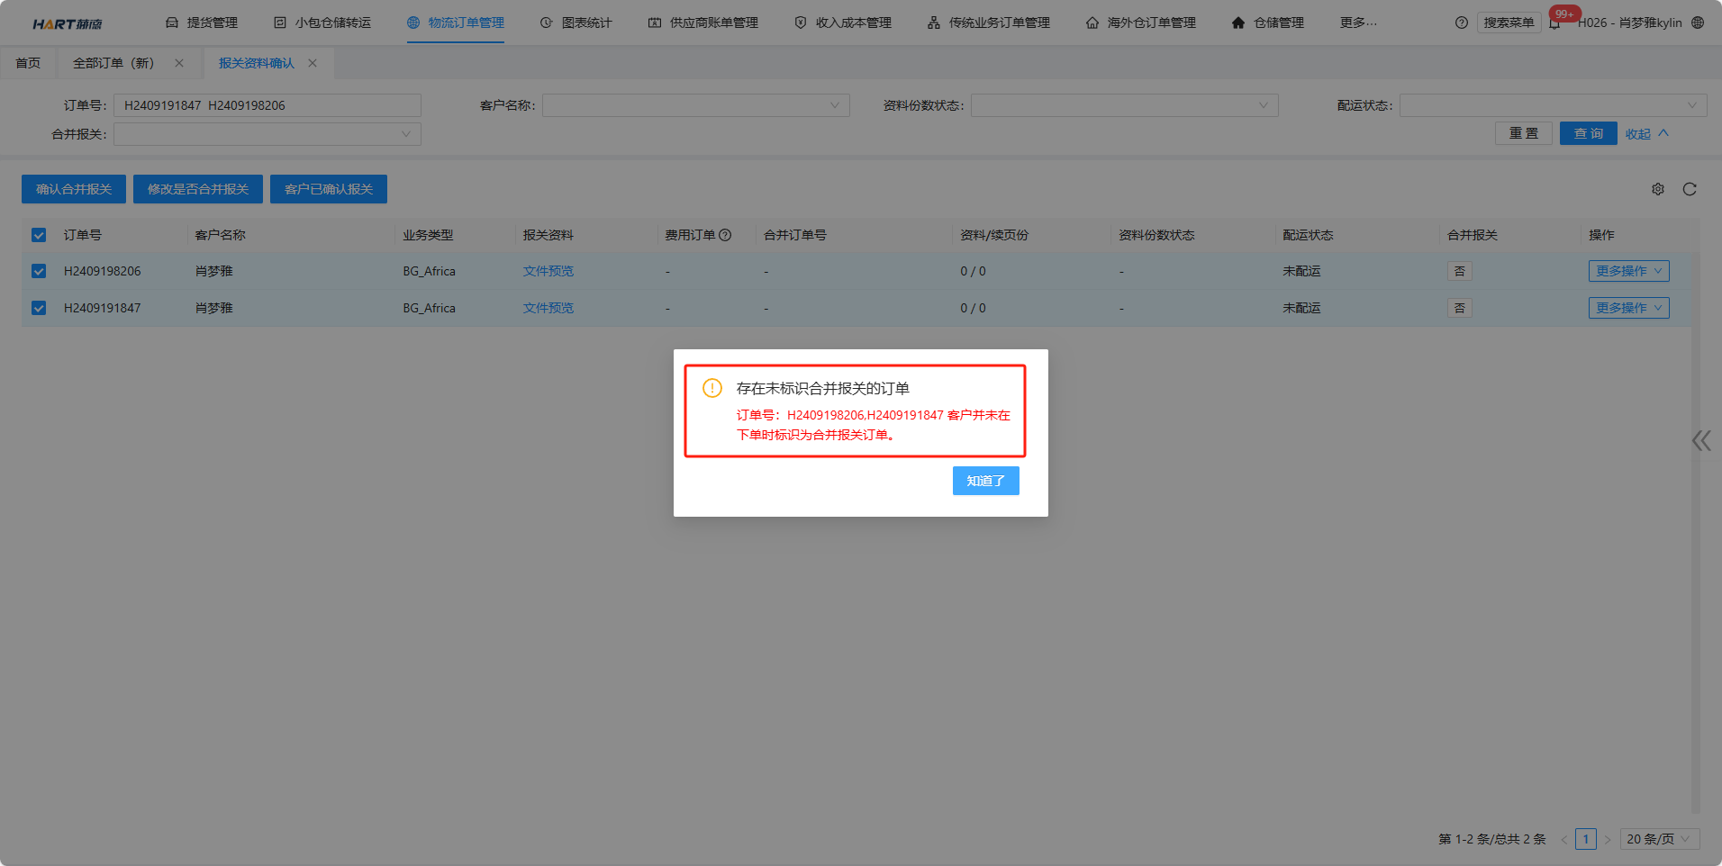The image size is (1722, 866).
Task: Open the 20 条/页 page size selector
Action: (1659, 839)
